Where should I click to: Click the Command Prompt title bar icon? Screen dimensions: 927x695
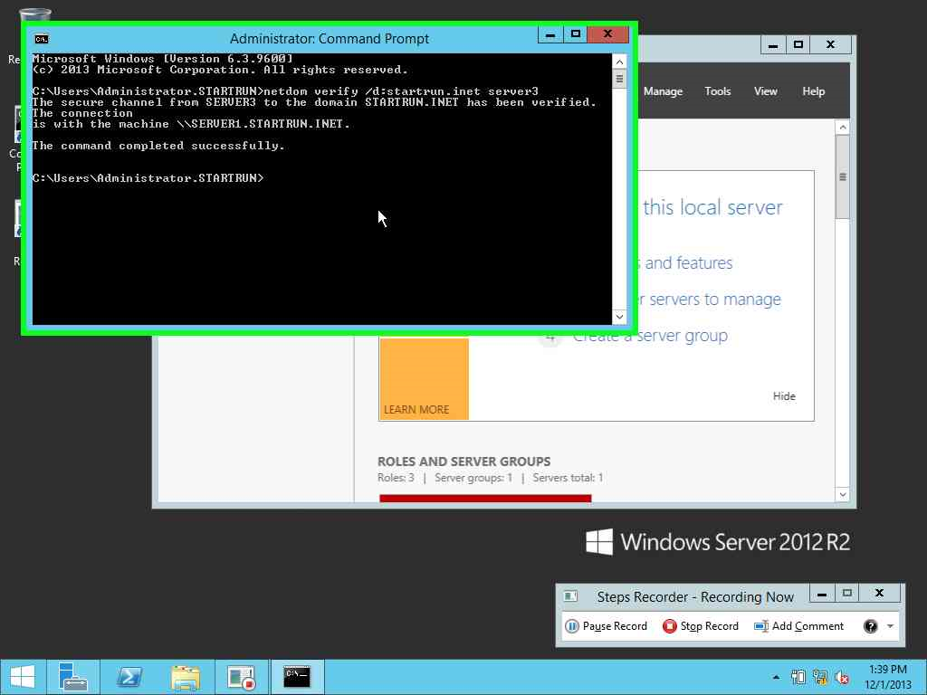[40, 38]
